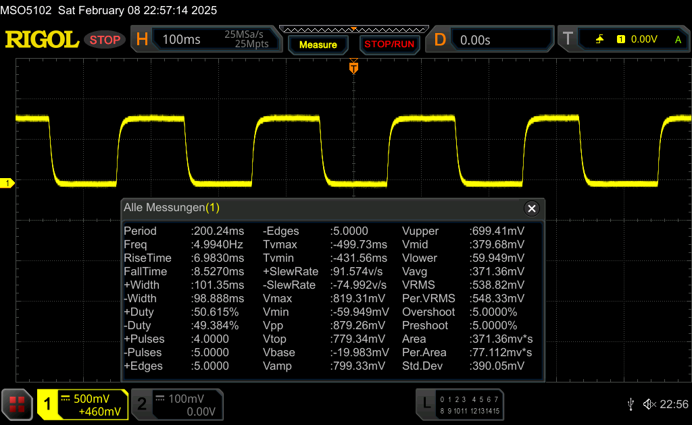Select the Vupper 699.41mV measurement

click(464, 231)
